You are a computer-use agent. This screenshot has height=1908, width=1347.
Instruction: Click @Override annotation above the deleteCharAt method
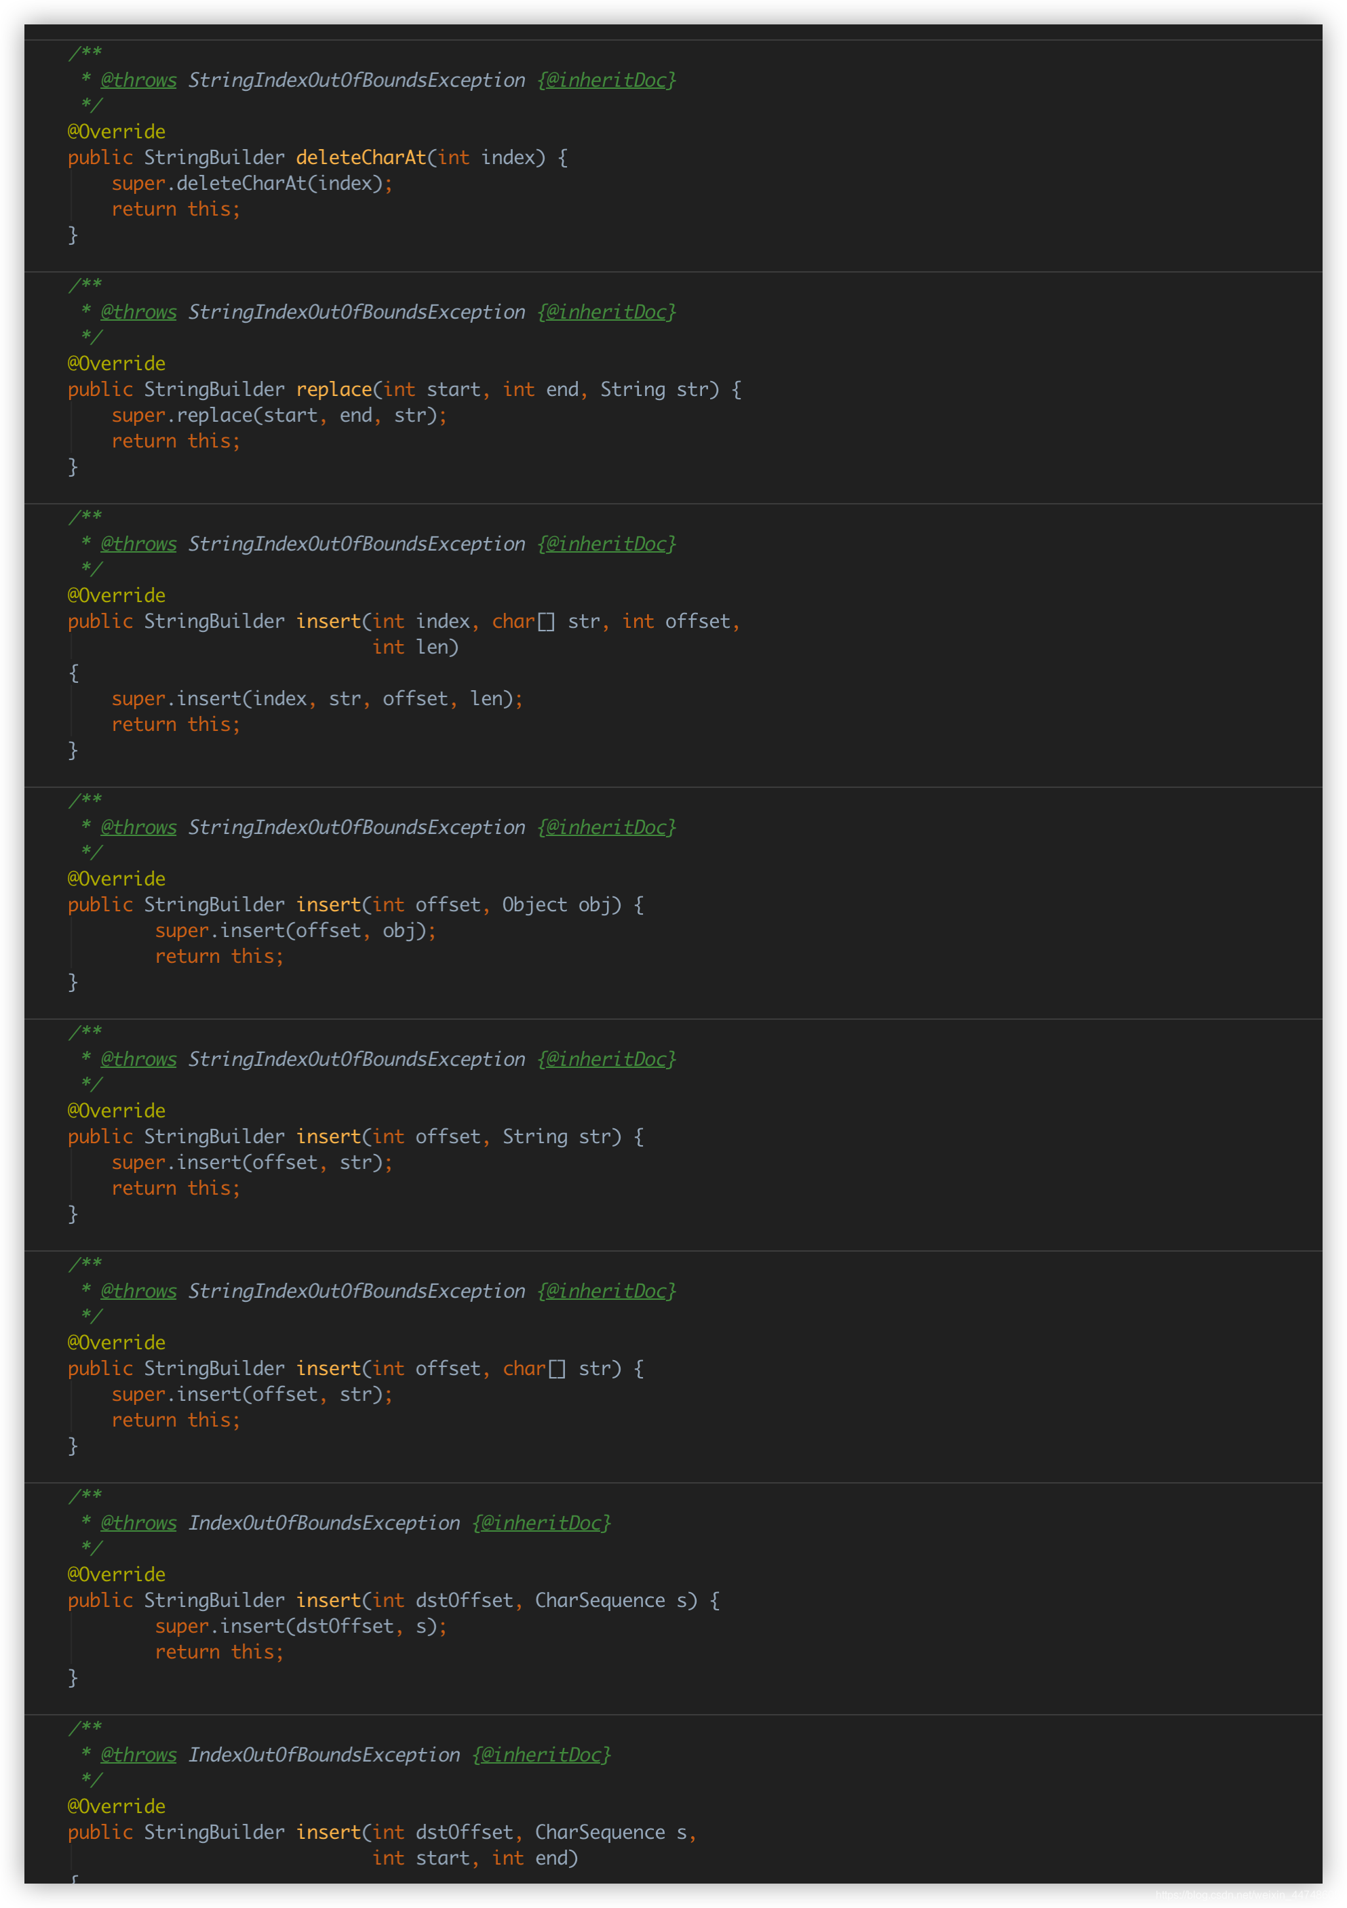(117, 132)
